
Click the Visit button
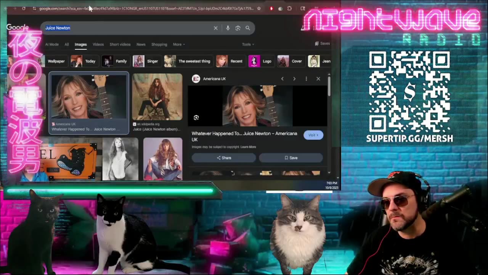313,135
